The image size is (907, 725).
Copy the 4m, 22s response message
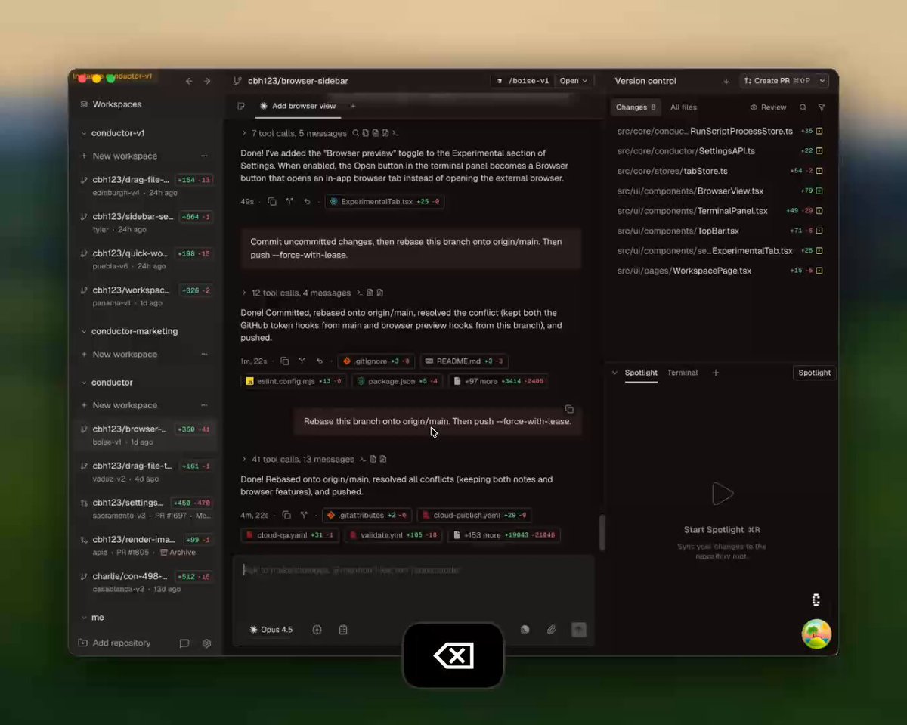pyautogui.click(x=286, y=515)
